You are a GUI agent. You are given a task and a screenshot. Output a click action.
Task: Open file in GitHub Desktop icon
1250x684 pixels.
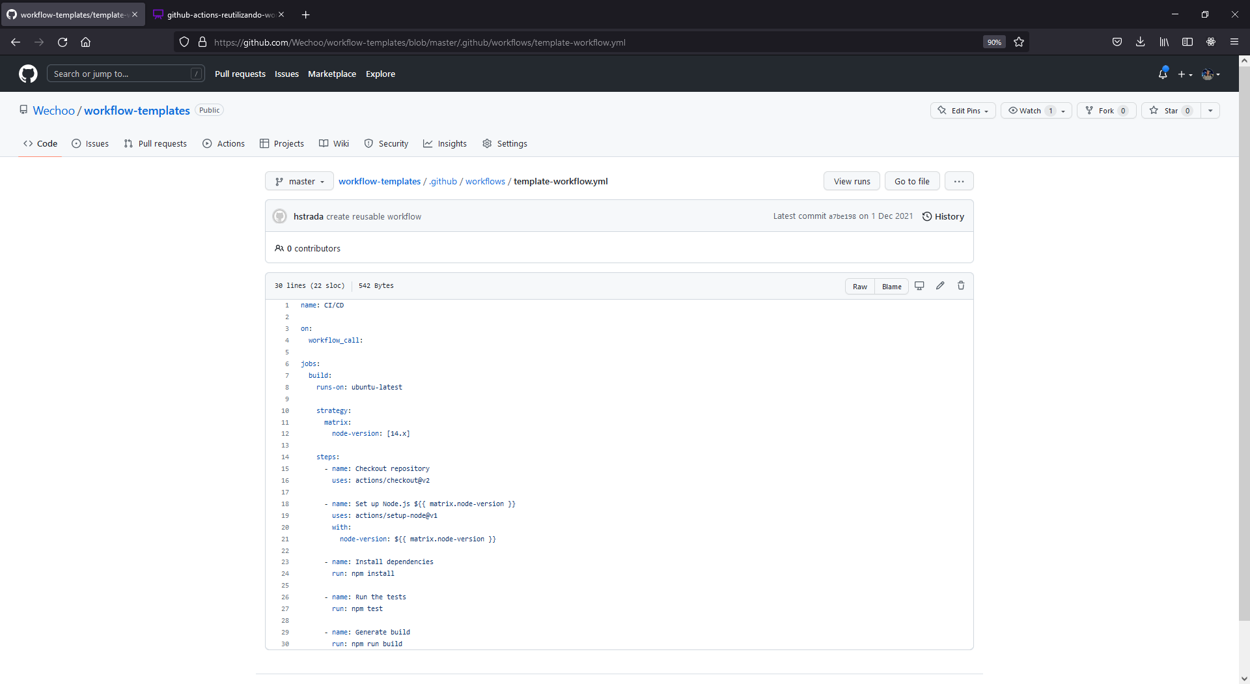pos(919,286)
